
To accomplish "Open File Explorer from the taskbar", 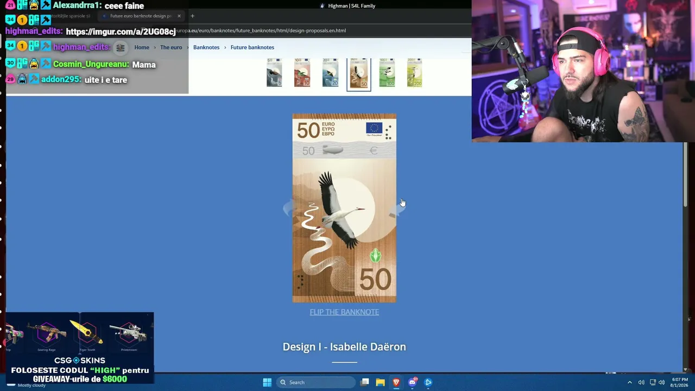I will tap(381, 382).
